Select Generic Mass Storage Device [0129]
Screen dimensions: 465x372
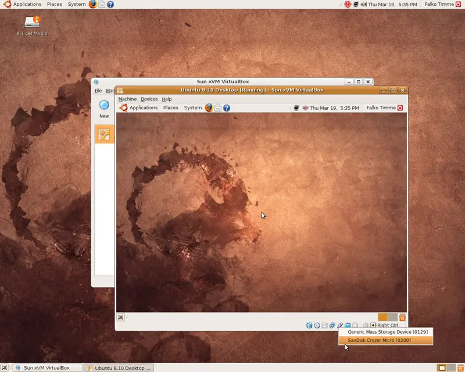(385, 332)
